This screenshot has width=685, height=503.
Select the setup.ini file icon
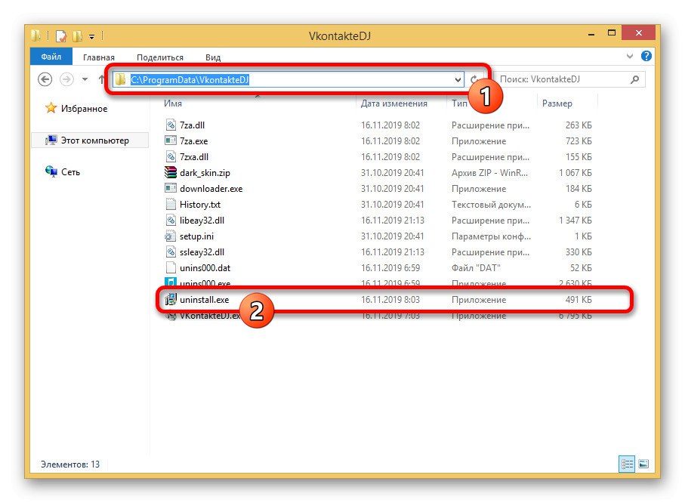171,236
